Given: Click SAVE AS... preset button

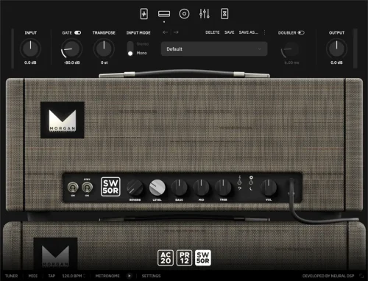Looking at the screenshot, I should click(x=249, y=32).
